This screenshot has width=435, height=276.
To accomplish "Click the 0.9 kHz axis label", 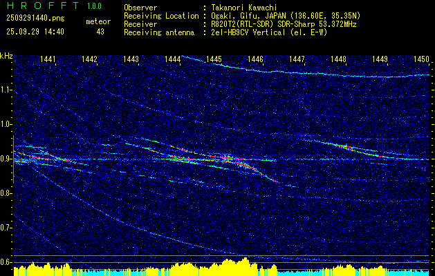I will point(6,159).
